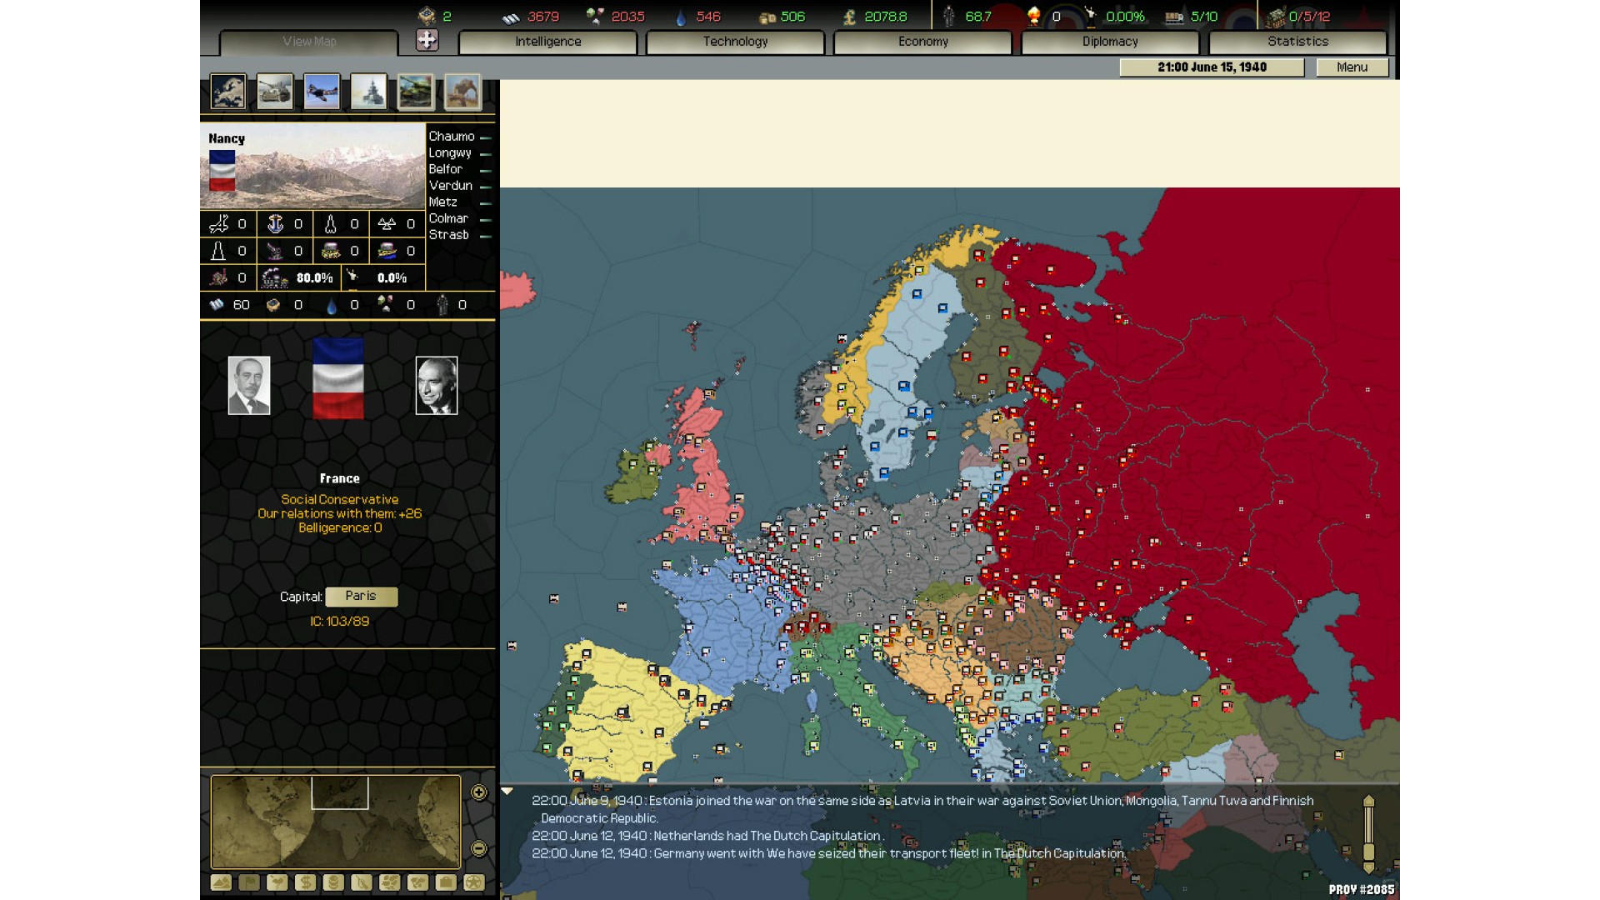Select the briefcase diplomatic map mode

[x=446, y=882]
